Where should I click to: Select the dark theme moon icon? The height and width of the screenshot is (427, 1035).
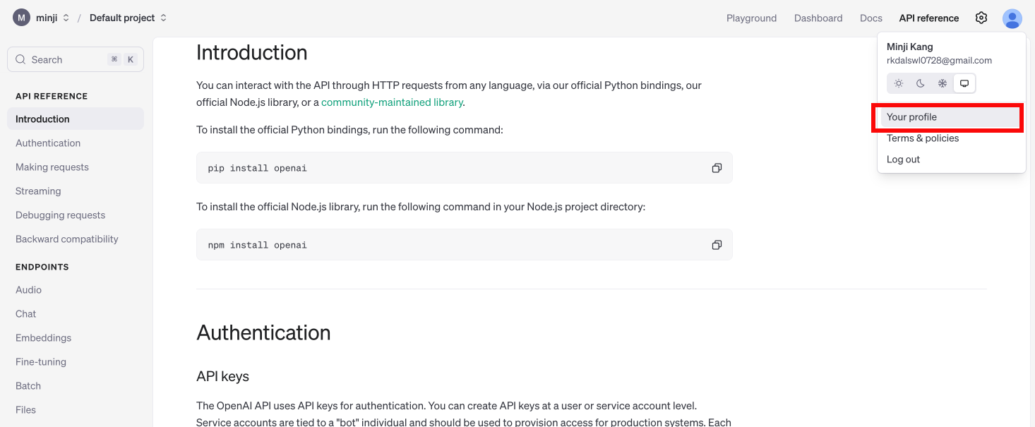[x=921, y=83]
